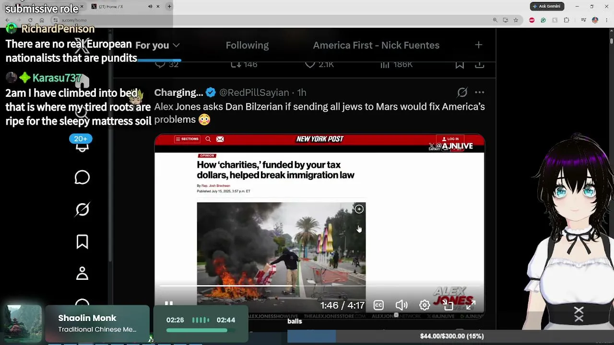Click the notifications bell with 20+ badge
614x345 pixels.
point(82,144)
